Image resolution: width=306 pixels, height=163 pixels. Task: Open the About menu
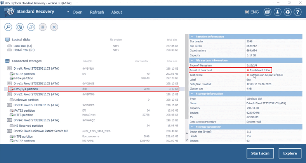116,12
